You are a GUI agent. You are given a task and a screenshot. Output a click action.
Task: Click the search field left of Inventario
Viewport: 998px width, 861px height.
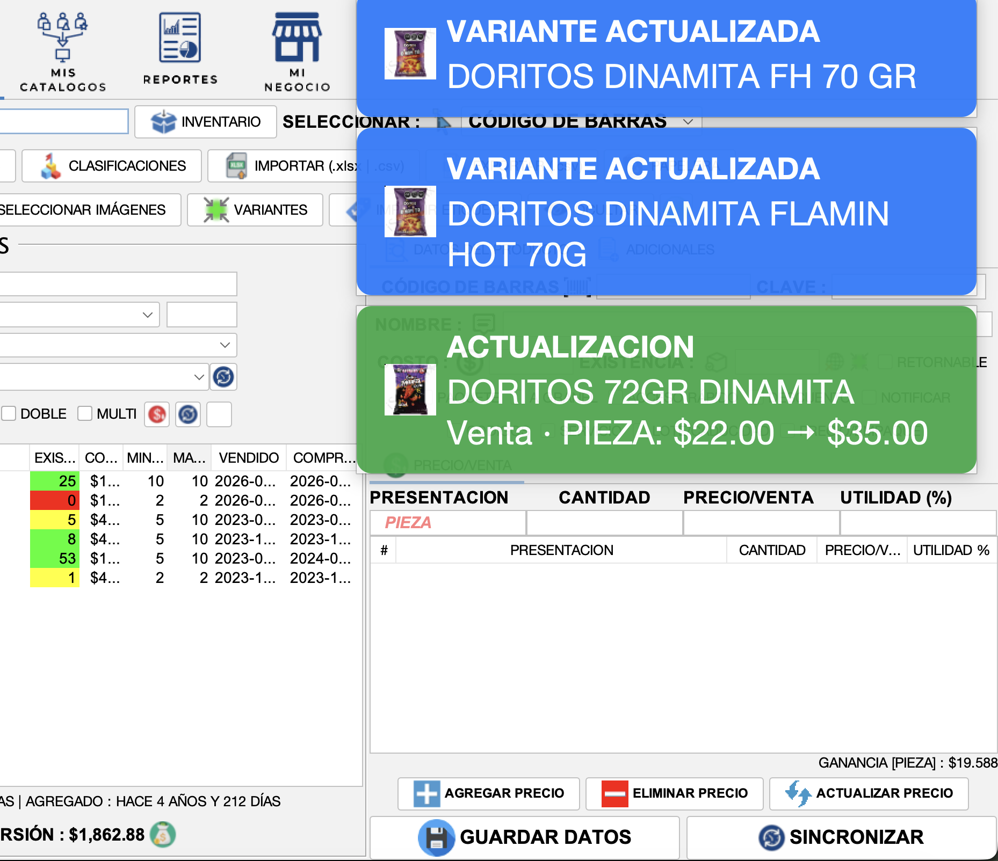(64, 121)
